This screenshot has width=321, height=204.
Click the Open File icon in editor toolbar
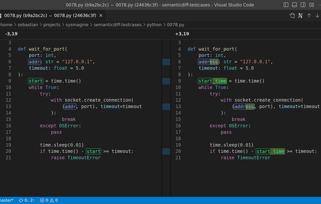click(x=292, y=16)
